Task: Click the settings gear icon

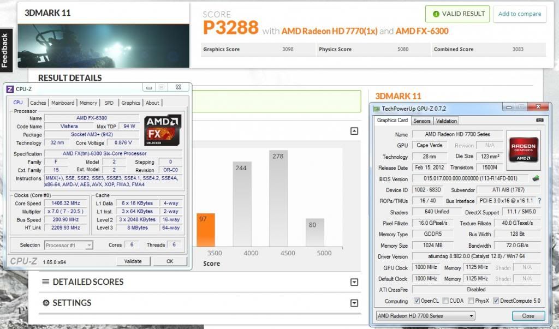Action: [46, 303]
